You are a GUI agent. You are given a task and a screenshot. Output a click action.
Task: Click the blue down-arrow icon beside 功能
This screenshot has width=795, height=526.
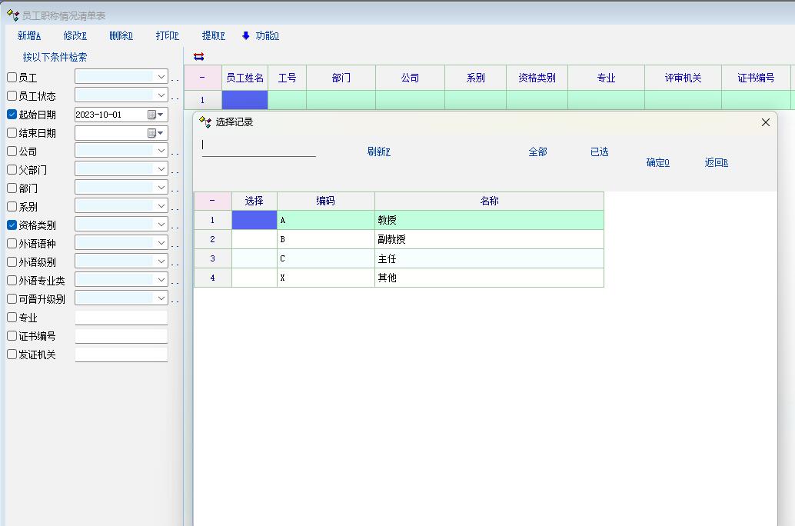(246, 35)
